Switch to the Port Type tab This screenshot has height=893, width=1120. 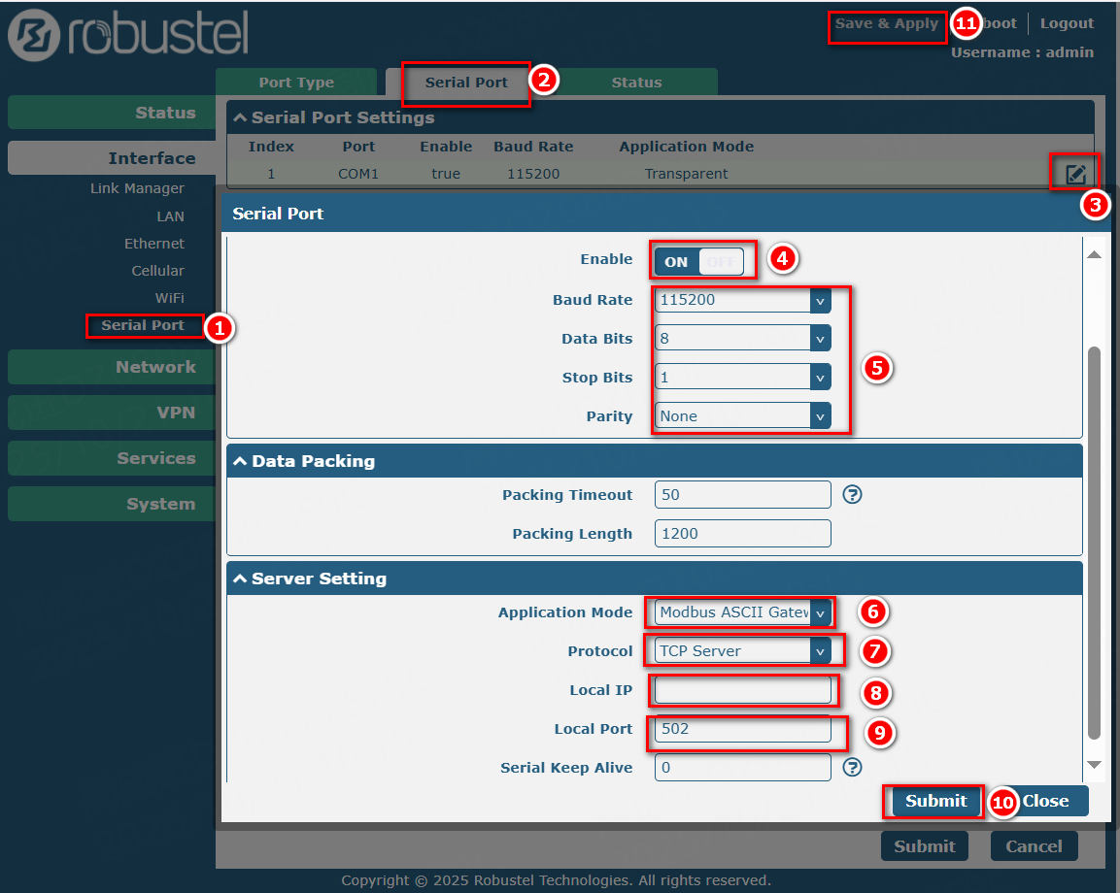[x=296, y=83]
